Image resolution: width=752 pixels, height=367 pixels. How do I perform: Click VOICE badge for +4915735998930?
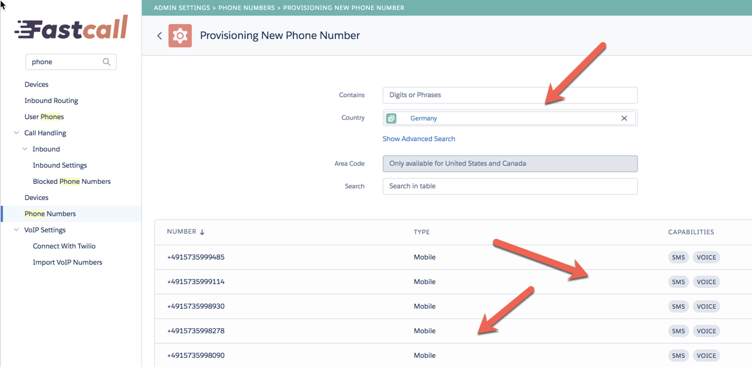tap(706, 307)
